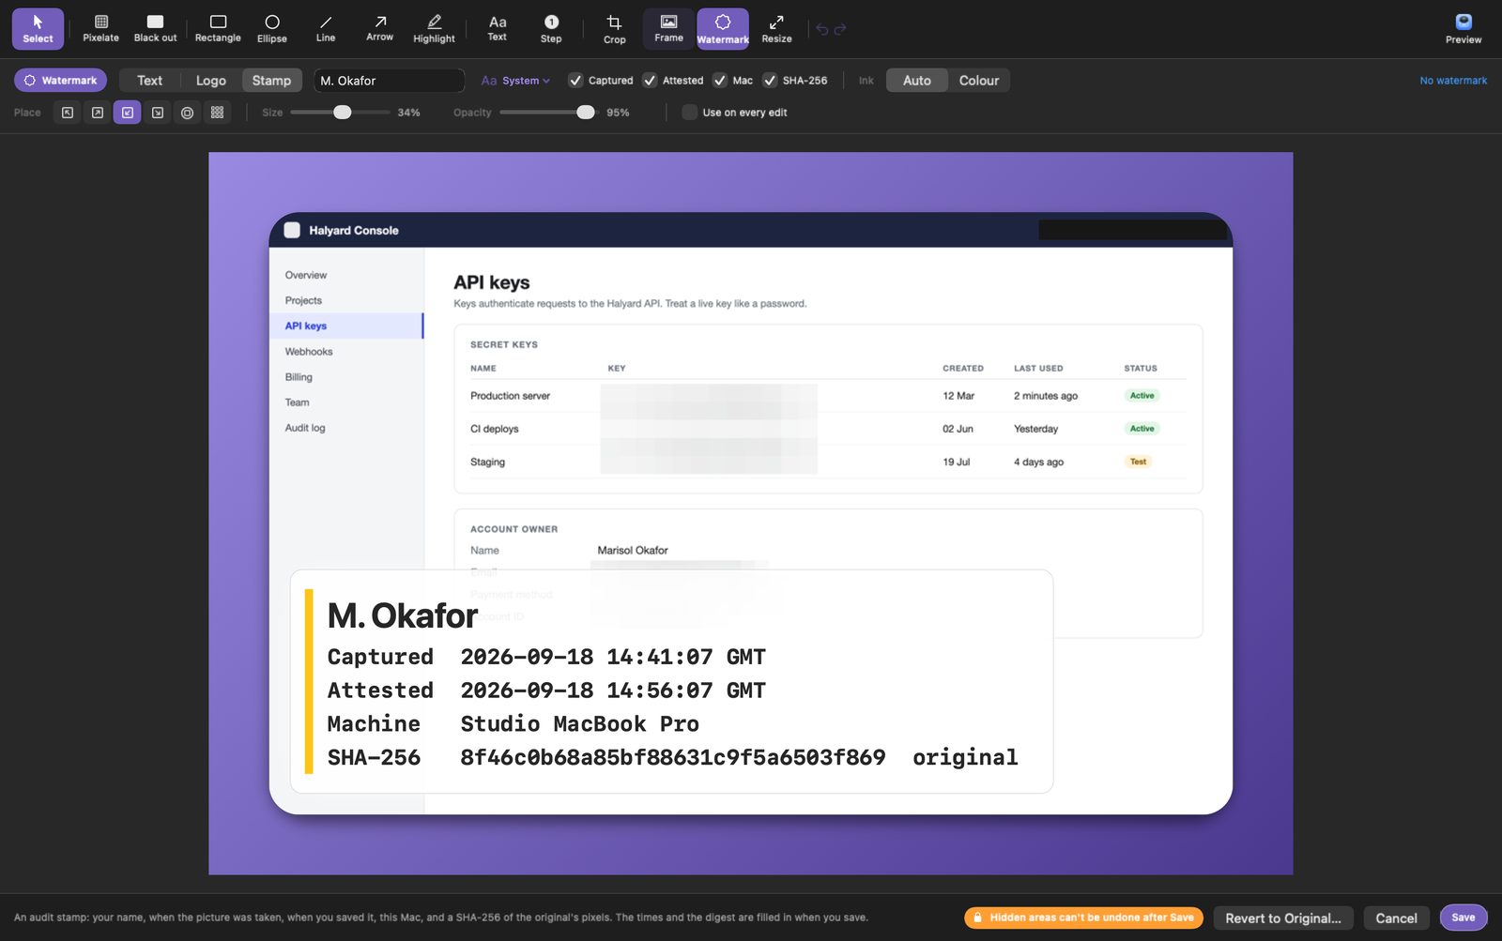Screen dimensions: 1502x941
Task: Set ink mode to Auto
Action: pyautogui.click(x=917, y=81)
